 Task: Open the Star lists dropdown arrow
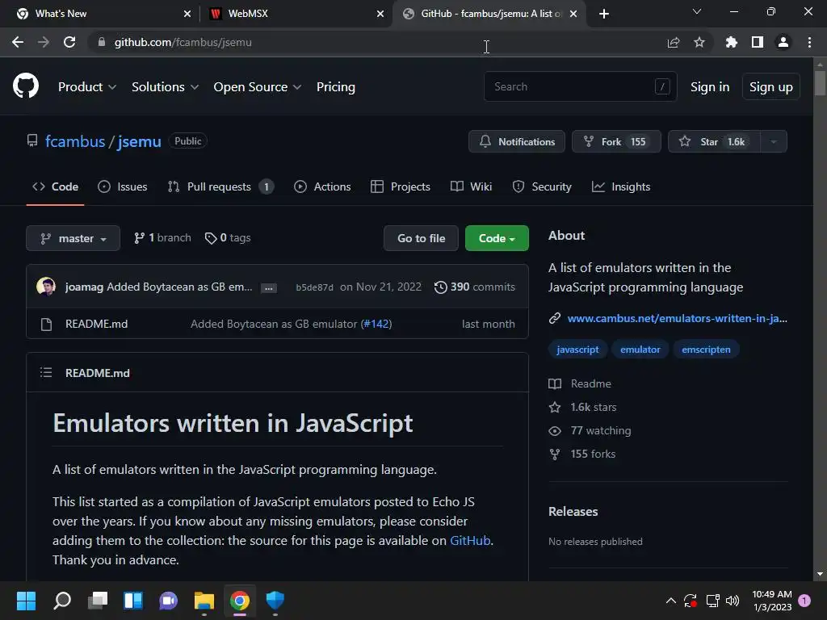(x=774, y=141)
